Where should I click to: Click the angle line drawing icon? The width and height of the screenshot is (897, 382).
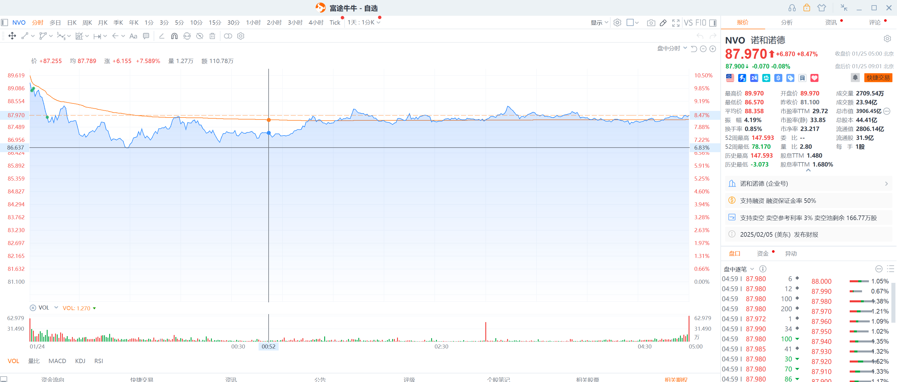click(162, 36)
